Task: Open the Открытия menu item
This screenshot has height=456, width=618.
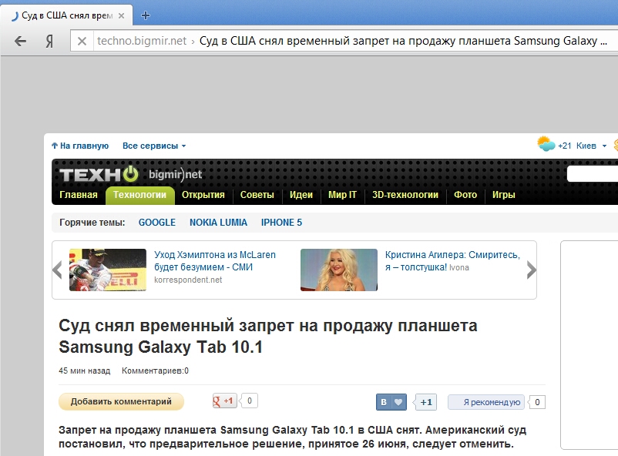Action: (x=203, y=195)
